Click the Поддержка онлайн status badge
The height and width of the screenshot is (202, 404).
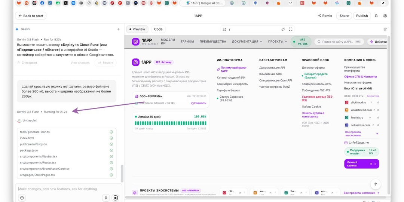361,152
